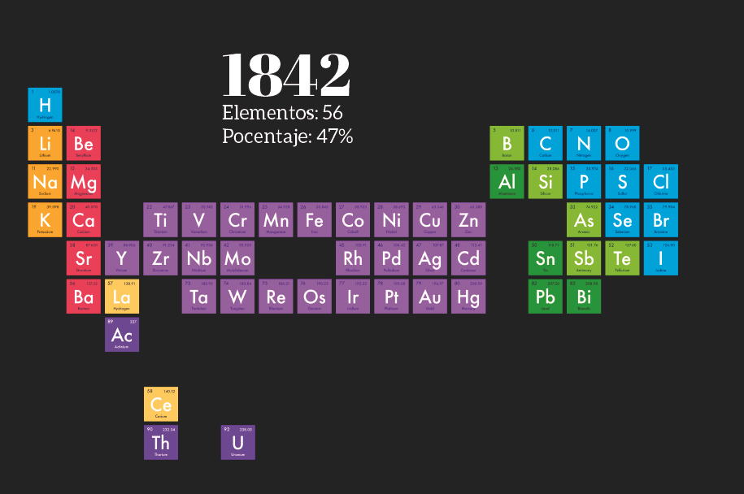Viewport: 744px width, 494px height.
Task: Select the Lithium (Li) element tile
Action: tap(45, 143)
